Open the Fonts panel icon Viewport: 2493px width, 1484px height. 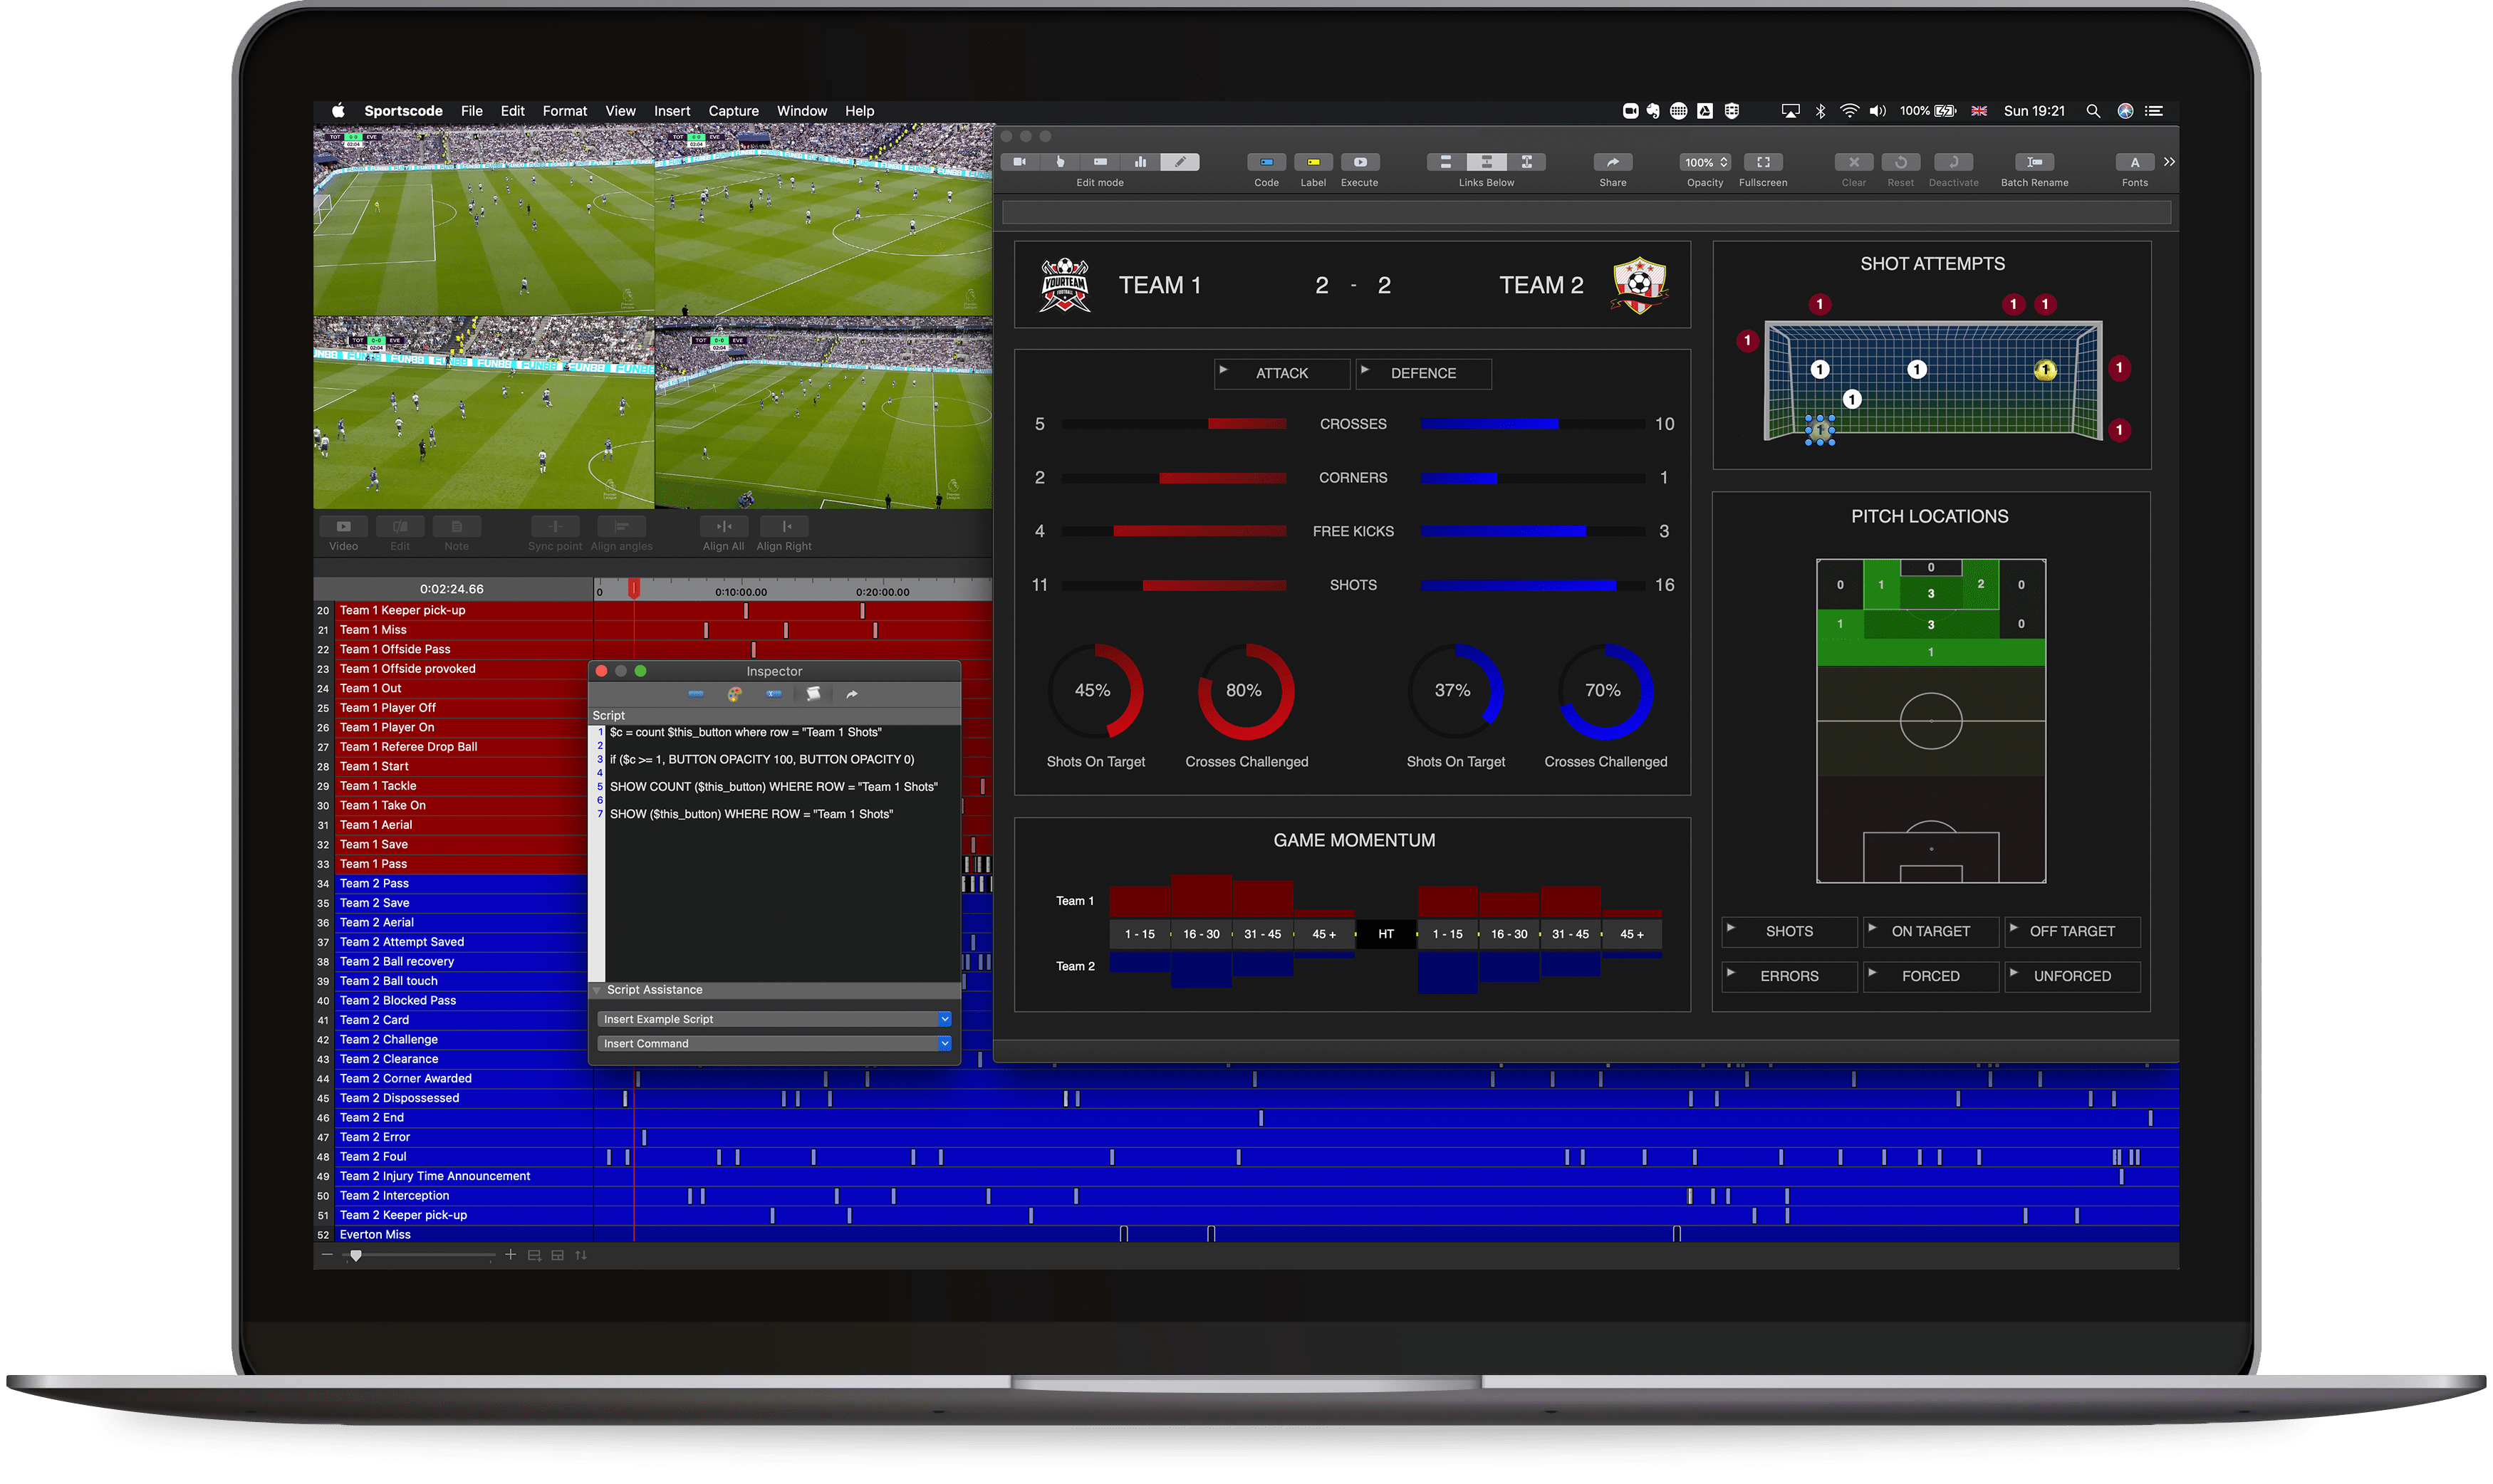pos(2135,162)
